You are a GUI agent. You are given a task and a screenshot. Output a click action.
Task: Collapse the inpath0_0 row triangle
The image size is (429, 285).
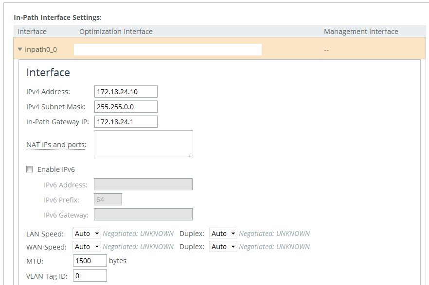click(x=19, y=50)
